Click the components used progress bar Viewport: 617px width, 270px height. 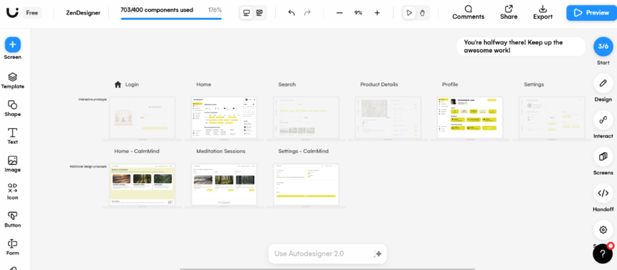[x=171, y=18]
